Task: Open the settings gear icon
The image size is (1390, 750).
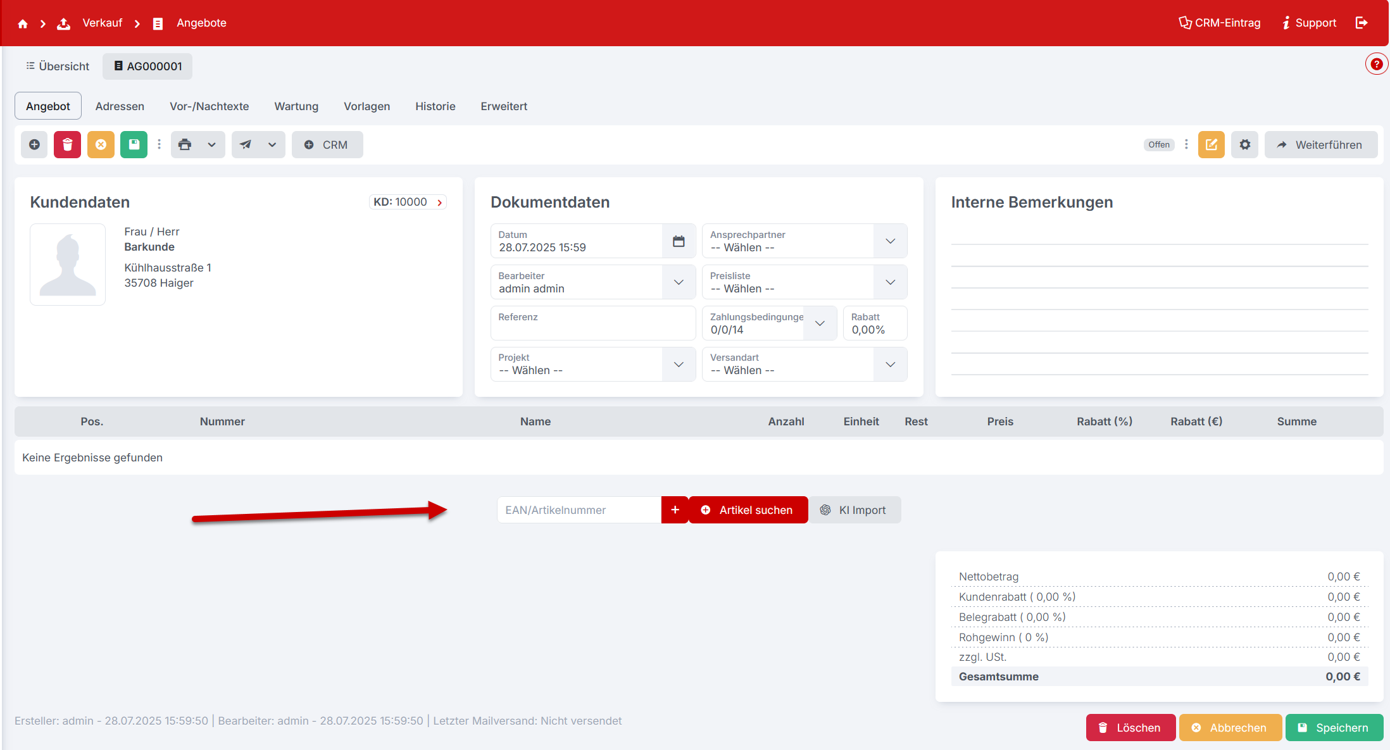Action: (1244, 145)
